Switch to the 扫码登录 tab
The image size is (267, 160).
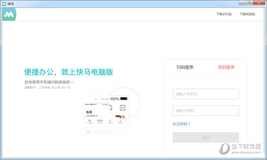click(185, 67)
